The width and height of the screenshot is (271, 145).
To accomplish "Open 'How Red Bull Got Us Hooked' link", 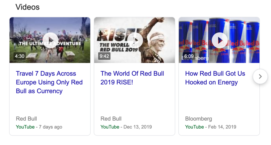I will [215, 78].
